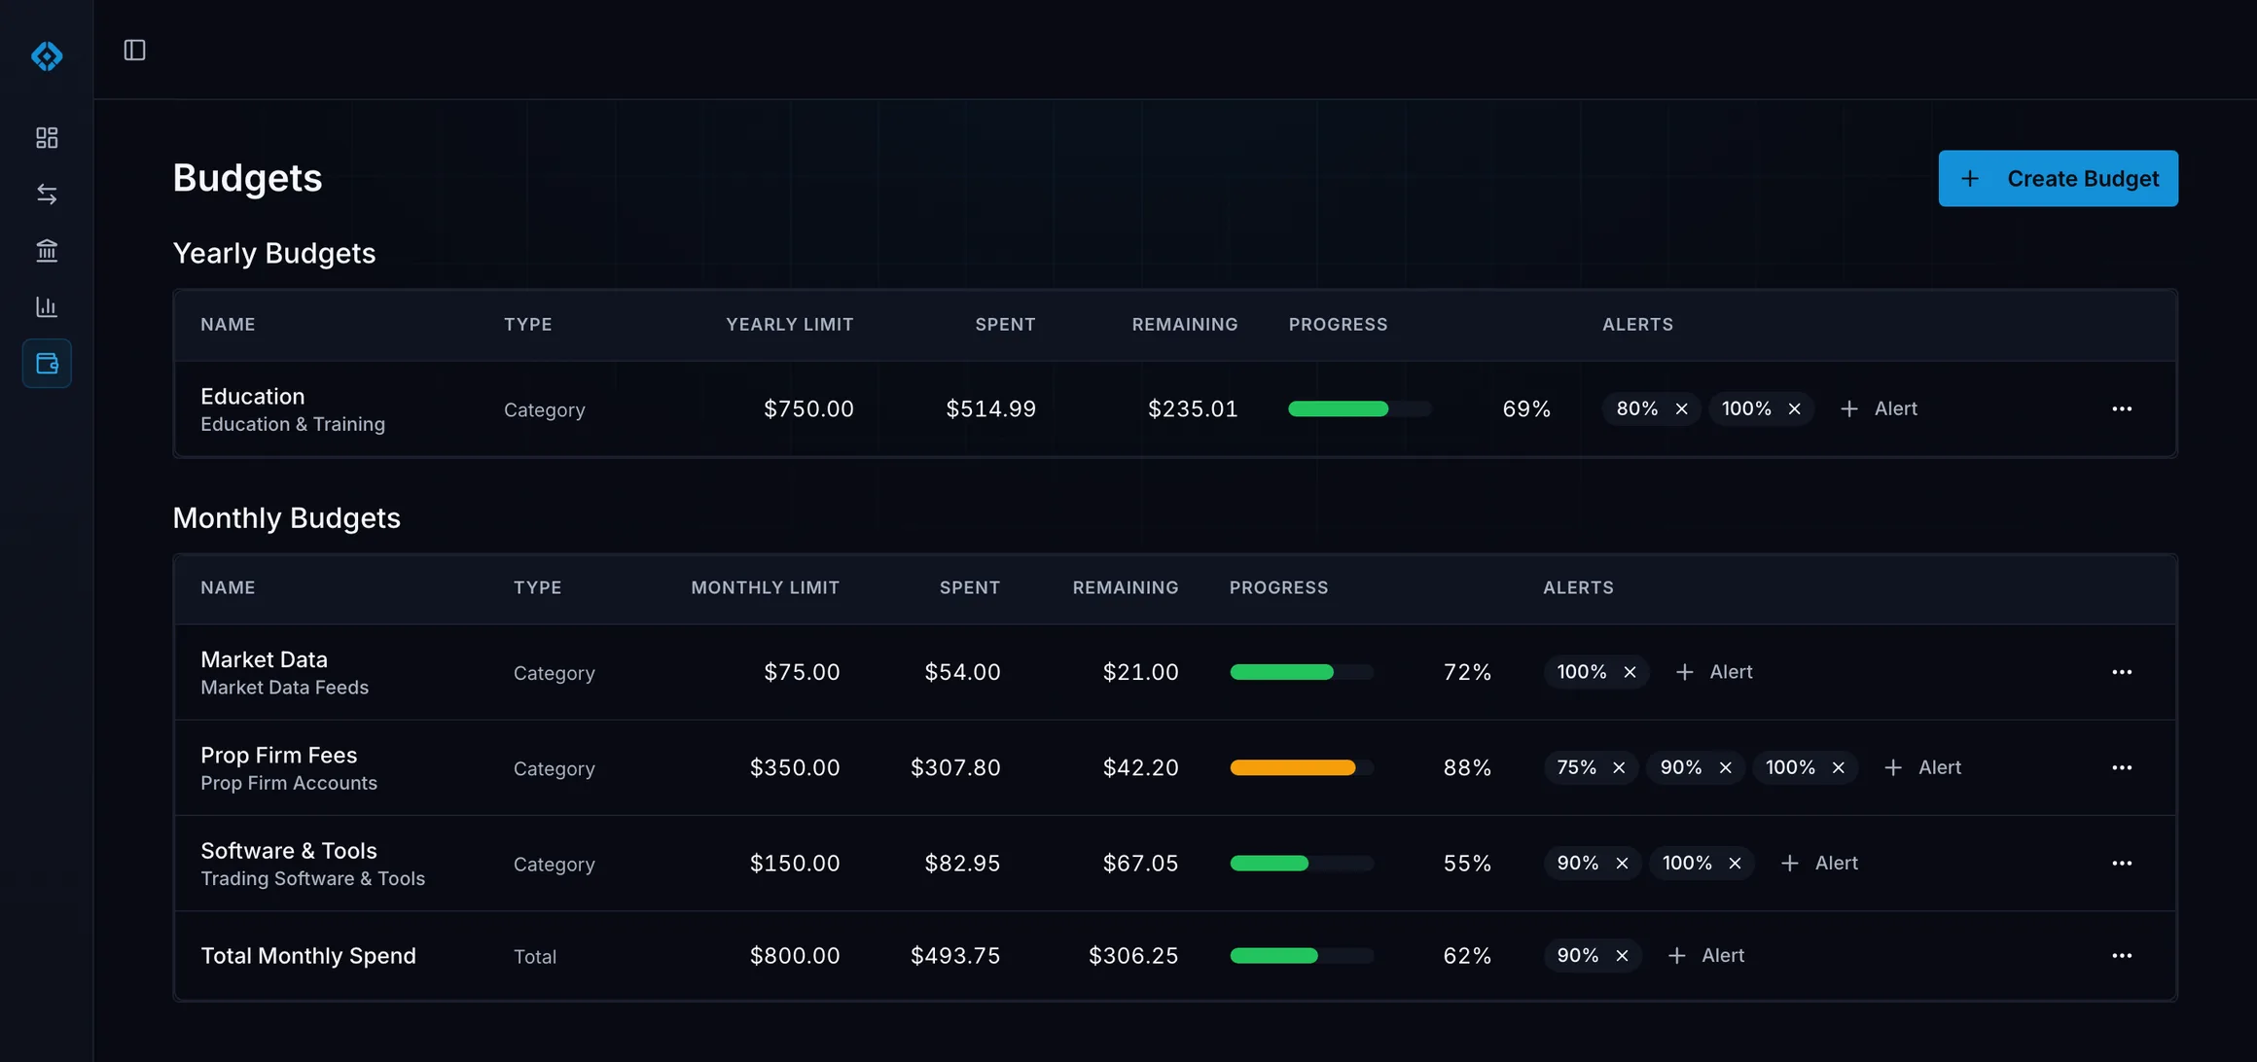Viewport: 2257px width, 1062px height.
Task: Remove the 90% alert on Software & Tools
Action: 1622,863
